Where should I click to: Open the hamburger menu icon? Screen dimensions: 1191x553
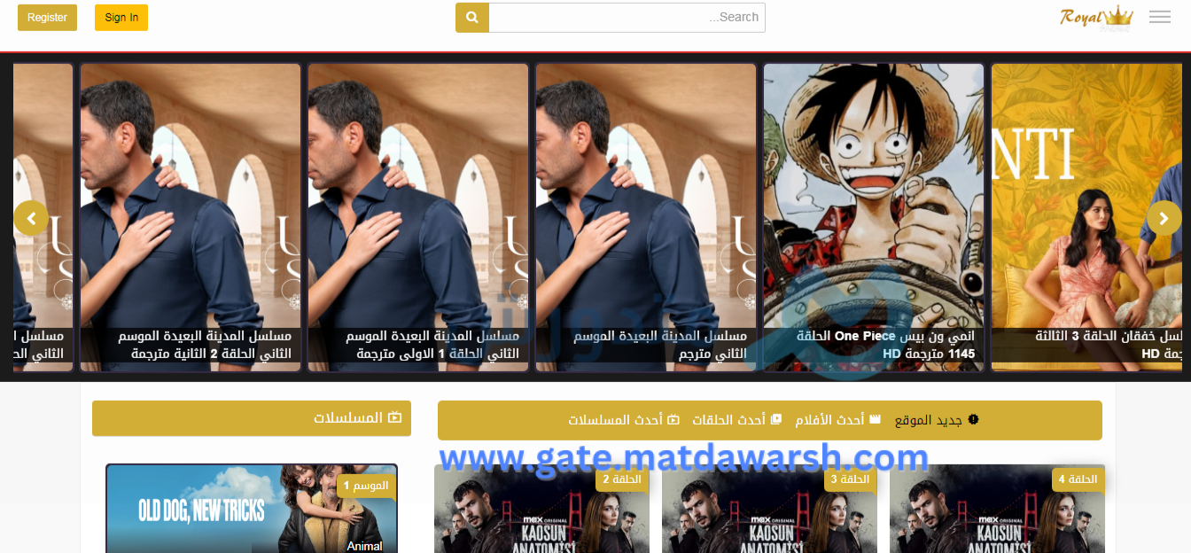(1159, 17)
